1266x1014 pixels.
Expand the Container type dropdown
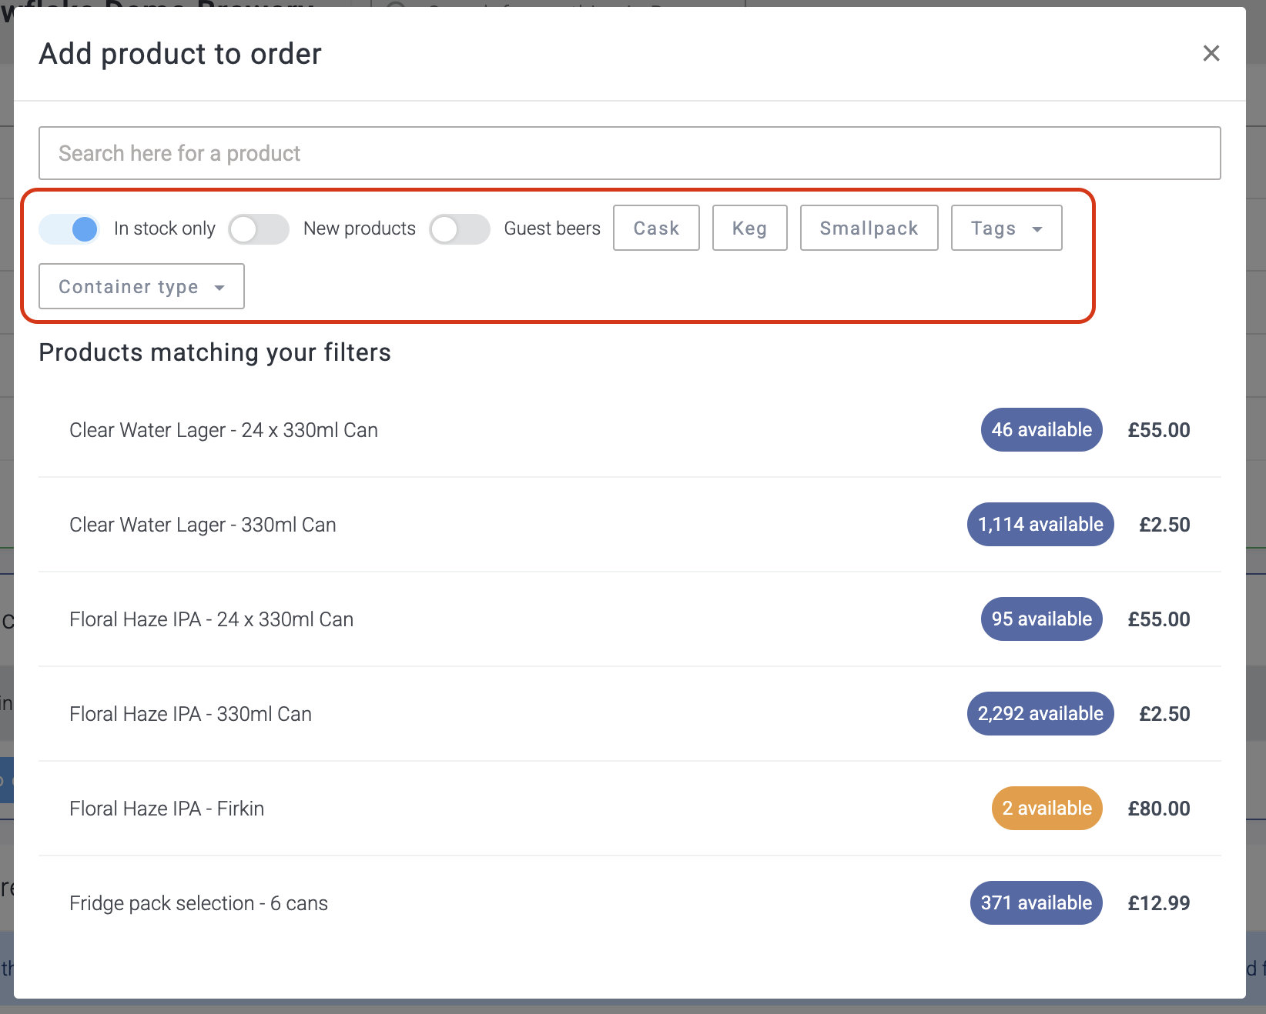click(142, 286)
